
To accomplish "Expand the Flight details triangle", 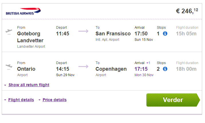I will click(x=5, y=100).
